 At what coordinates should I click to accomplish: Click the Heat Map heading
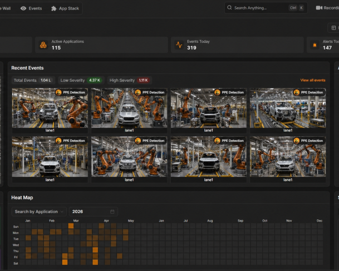pos(22,198)
